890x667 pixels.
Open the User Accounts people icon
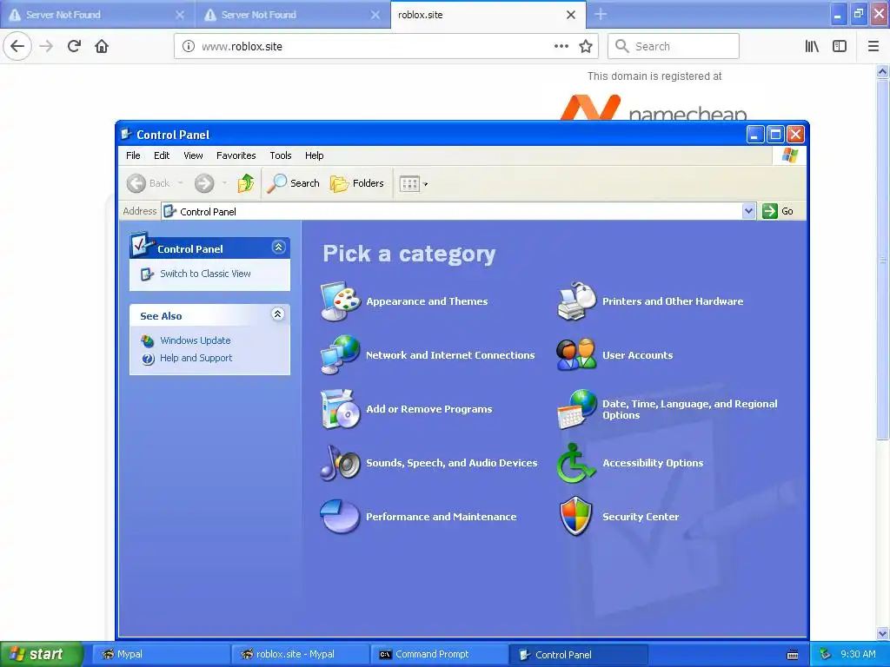pyautogui.click(x=577, y=355)
